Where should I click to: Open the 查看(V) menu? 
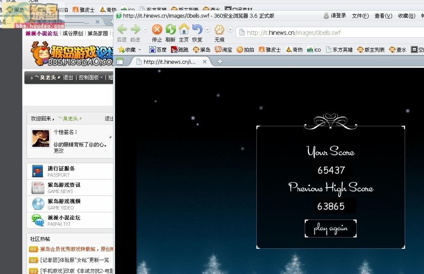point(383,16)
